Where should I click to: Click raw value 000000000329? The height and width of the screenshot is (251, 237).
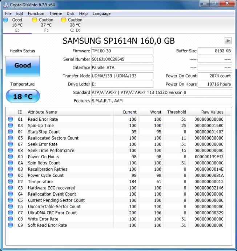pos(209,213)
